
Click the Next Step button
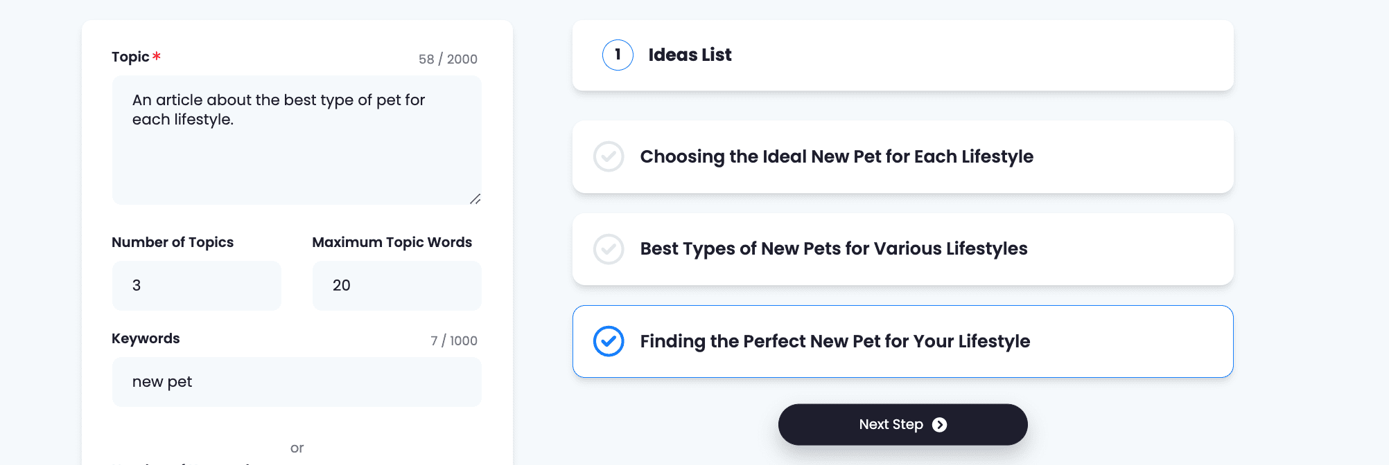(x=902, y=425)
